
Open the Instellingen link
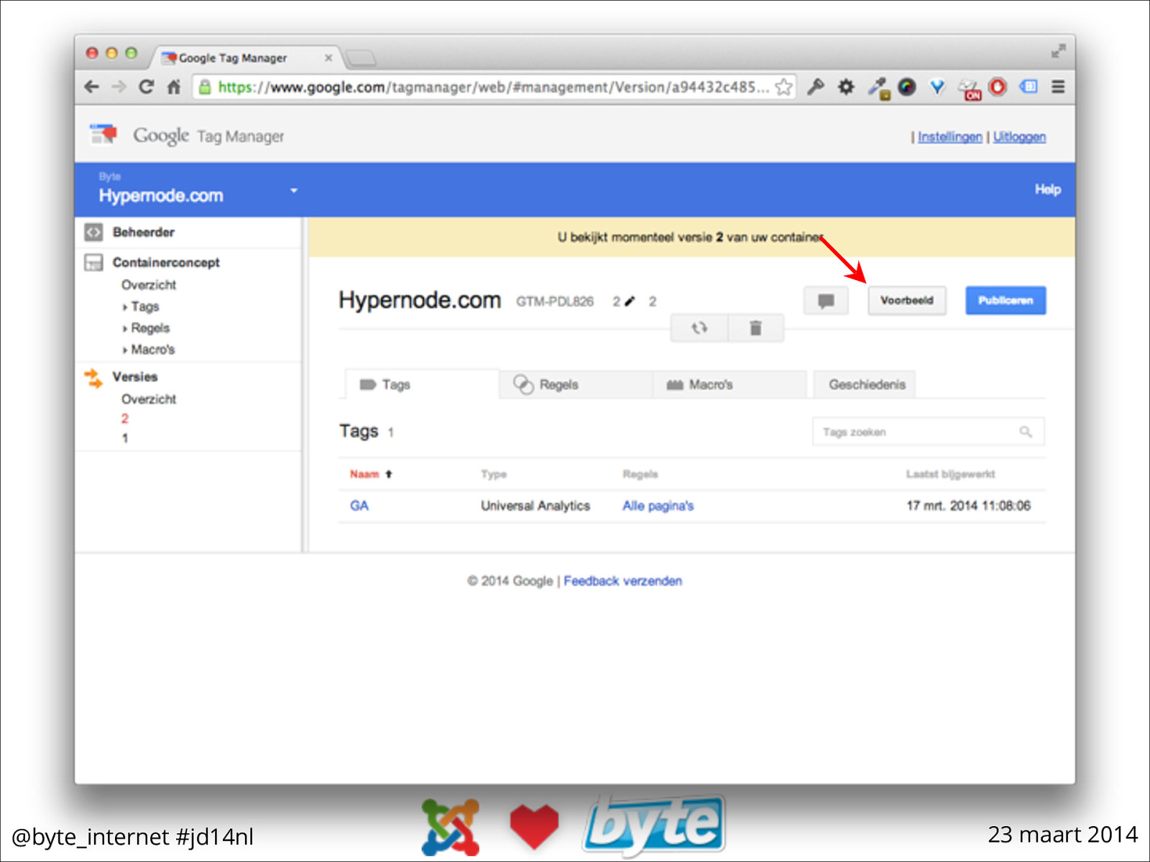[x=949, y=136]
